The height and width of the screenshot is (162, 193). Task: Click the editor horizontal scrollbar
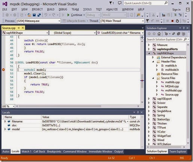[60, 106]
